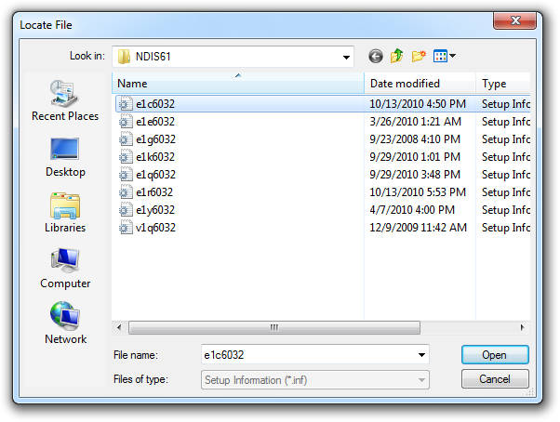Click the e1c6032 file icon
Image resolution: width=560 pixels, height=422 pixels.
pyautogui.click(x=125, y=104)
